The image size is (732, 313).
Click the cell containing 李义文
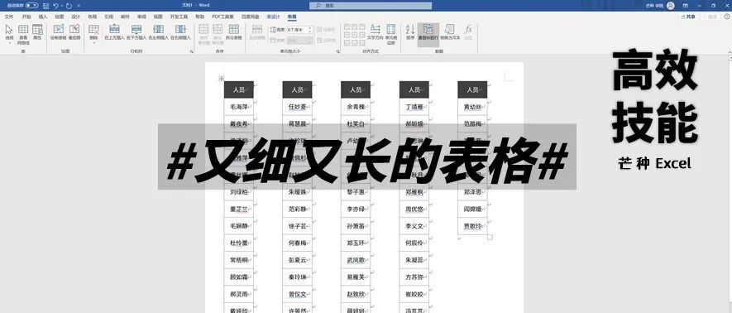414,225
